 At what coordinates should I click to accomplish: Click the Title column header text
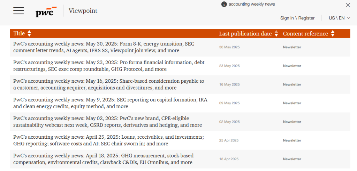pos(19,34)
